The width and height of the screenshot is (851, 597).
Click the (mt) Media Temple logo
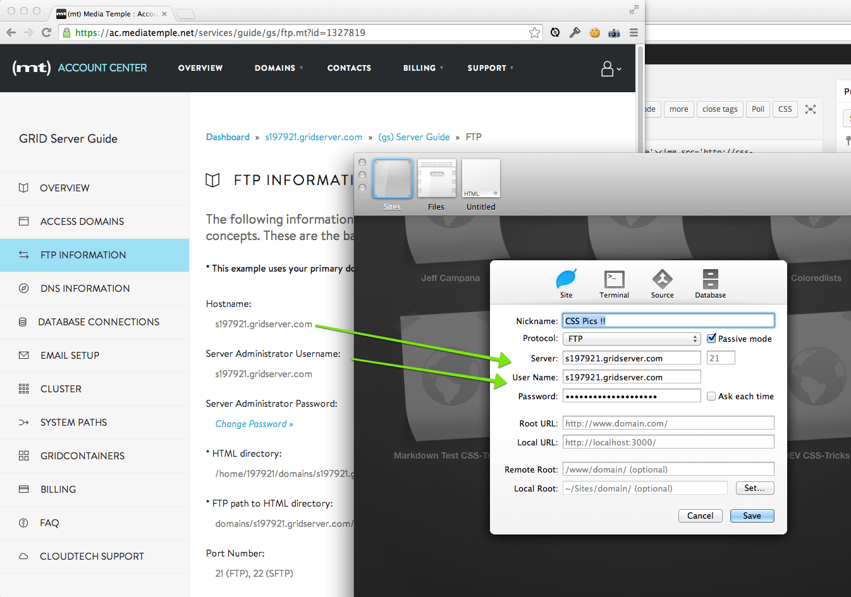[x=32, y=68]
